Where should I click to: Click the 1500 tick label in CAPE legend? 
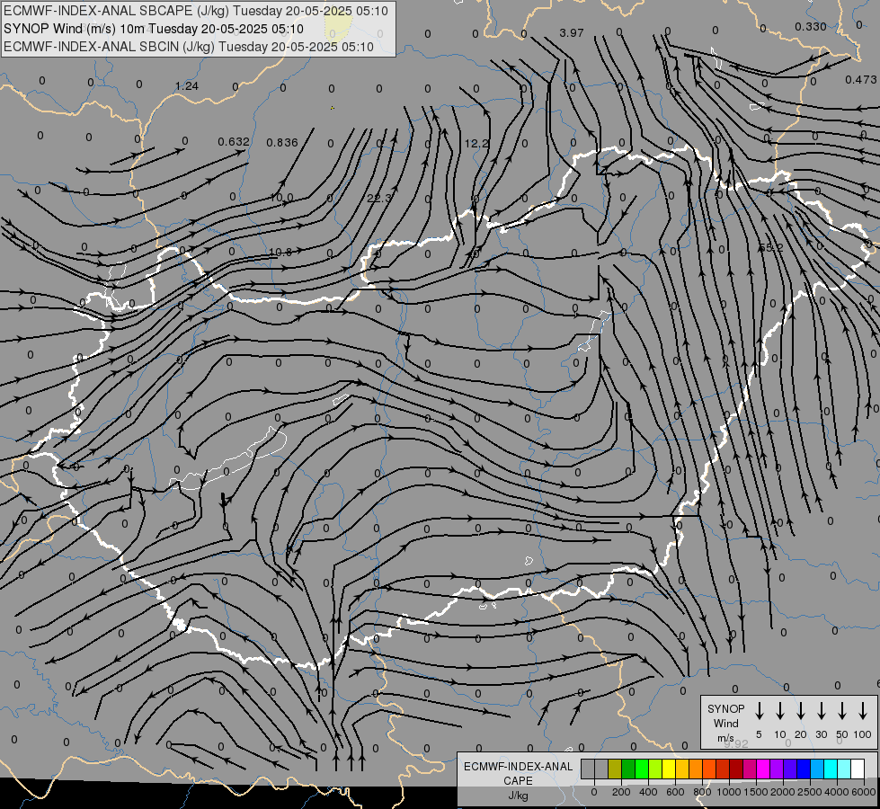click(x=756, y=792)
